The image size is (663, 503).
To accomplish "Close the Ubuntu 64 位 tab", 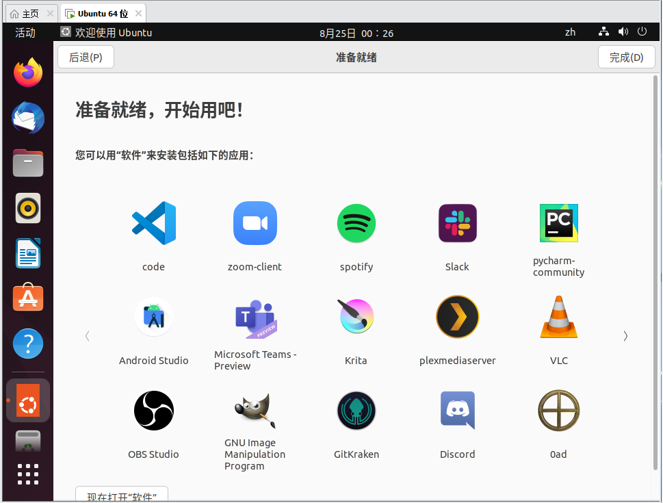I will (x=138, y=14).
